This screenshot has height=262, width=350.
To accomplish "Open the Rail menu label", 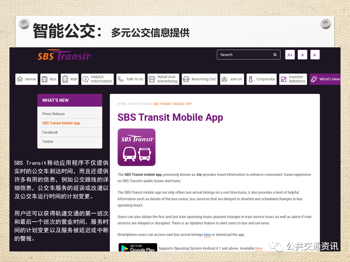I will point(74,79).
